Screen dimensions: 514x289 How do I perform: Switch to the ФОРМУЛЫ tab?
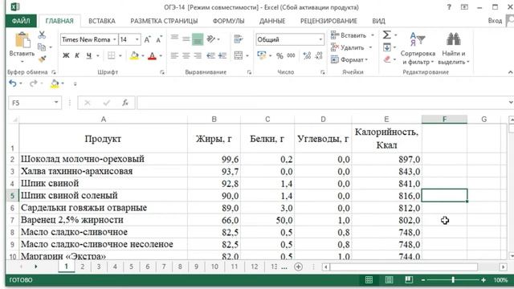coord(228,21)
